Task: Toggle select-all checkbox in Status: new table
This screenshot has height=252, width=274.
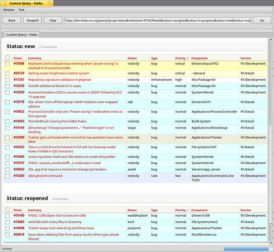Action: (x=8, y=57)
